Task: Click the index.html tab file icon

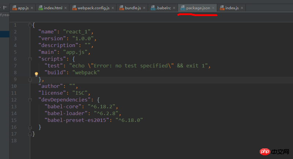Action: click(41, 8)
